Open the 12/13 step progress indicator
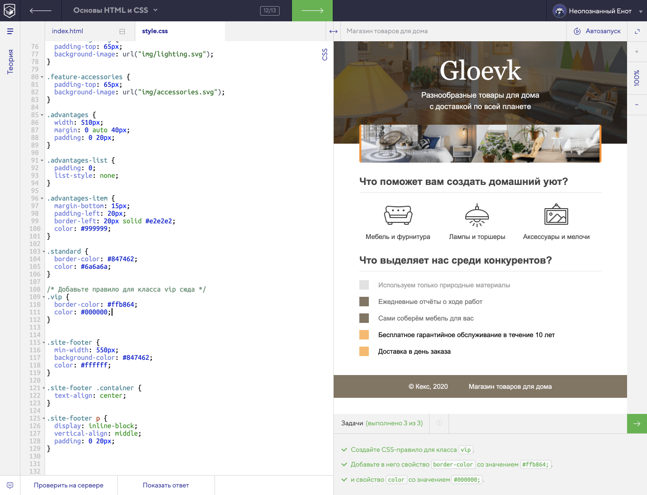647x495 pixels. coord(270,10)
